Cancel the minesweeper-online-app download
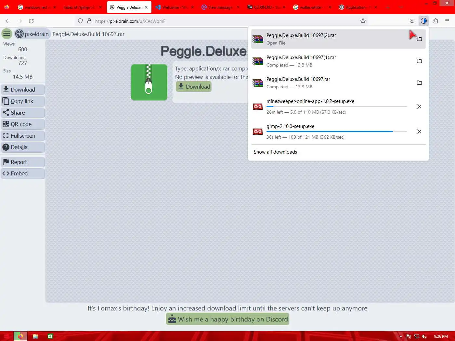This screenshot has width=455, height=341. tap(419, 107)
